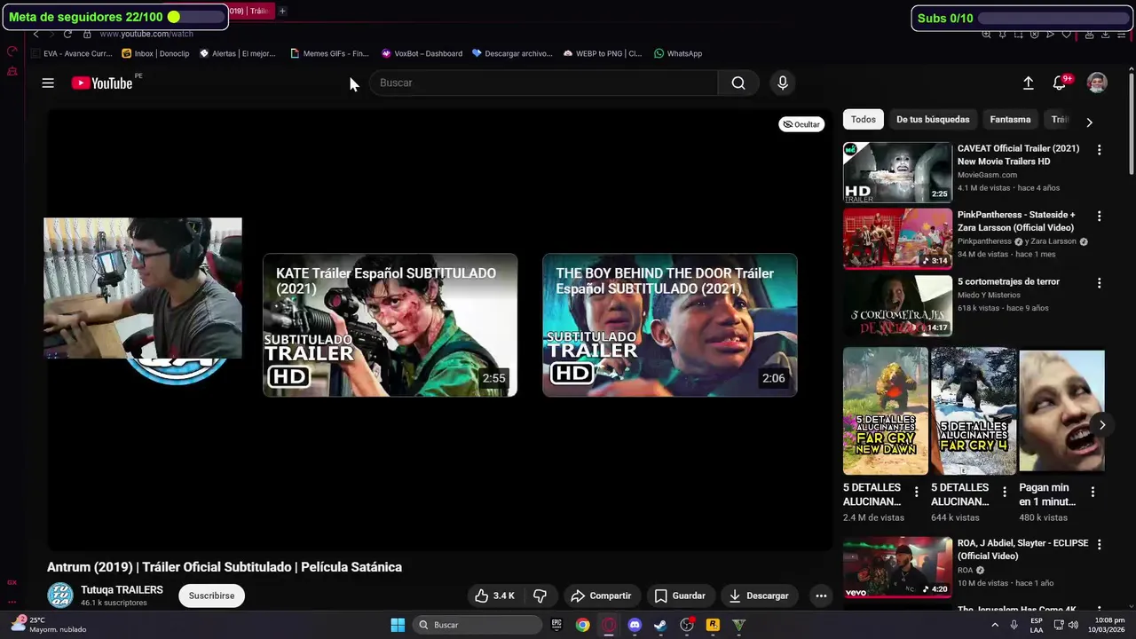Open the CAVEAT trailer thumbnail

(x=897, y=172)
